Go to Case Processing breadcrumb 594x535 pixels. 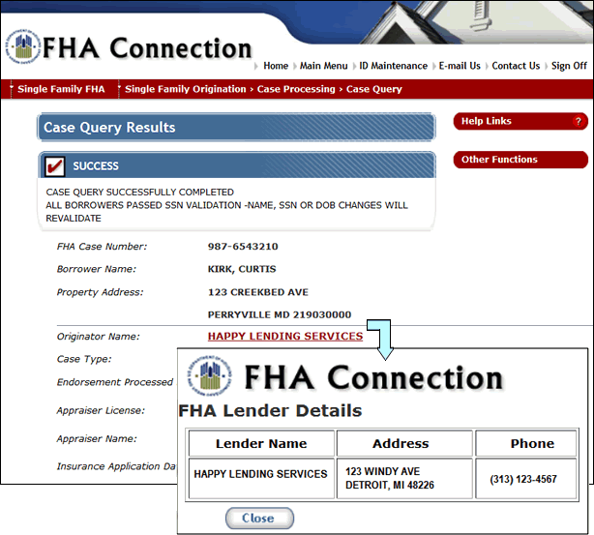point(296,89)
